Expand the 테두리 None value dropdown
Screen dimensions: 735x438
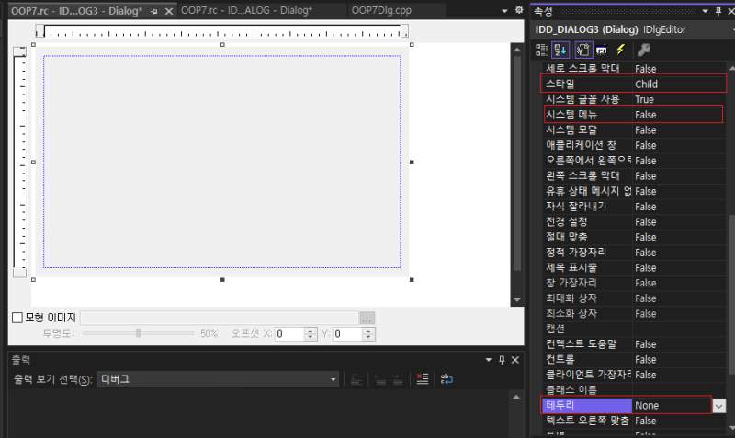pyautogui.click(x=718, y=406)
